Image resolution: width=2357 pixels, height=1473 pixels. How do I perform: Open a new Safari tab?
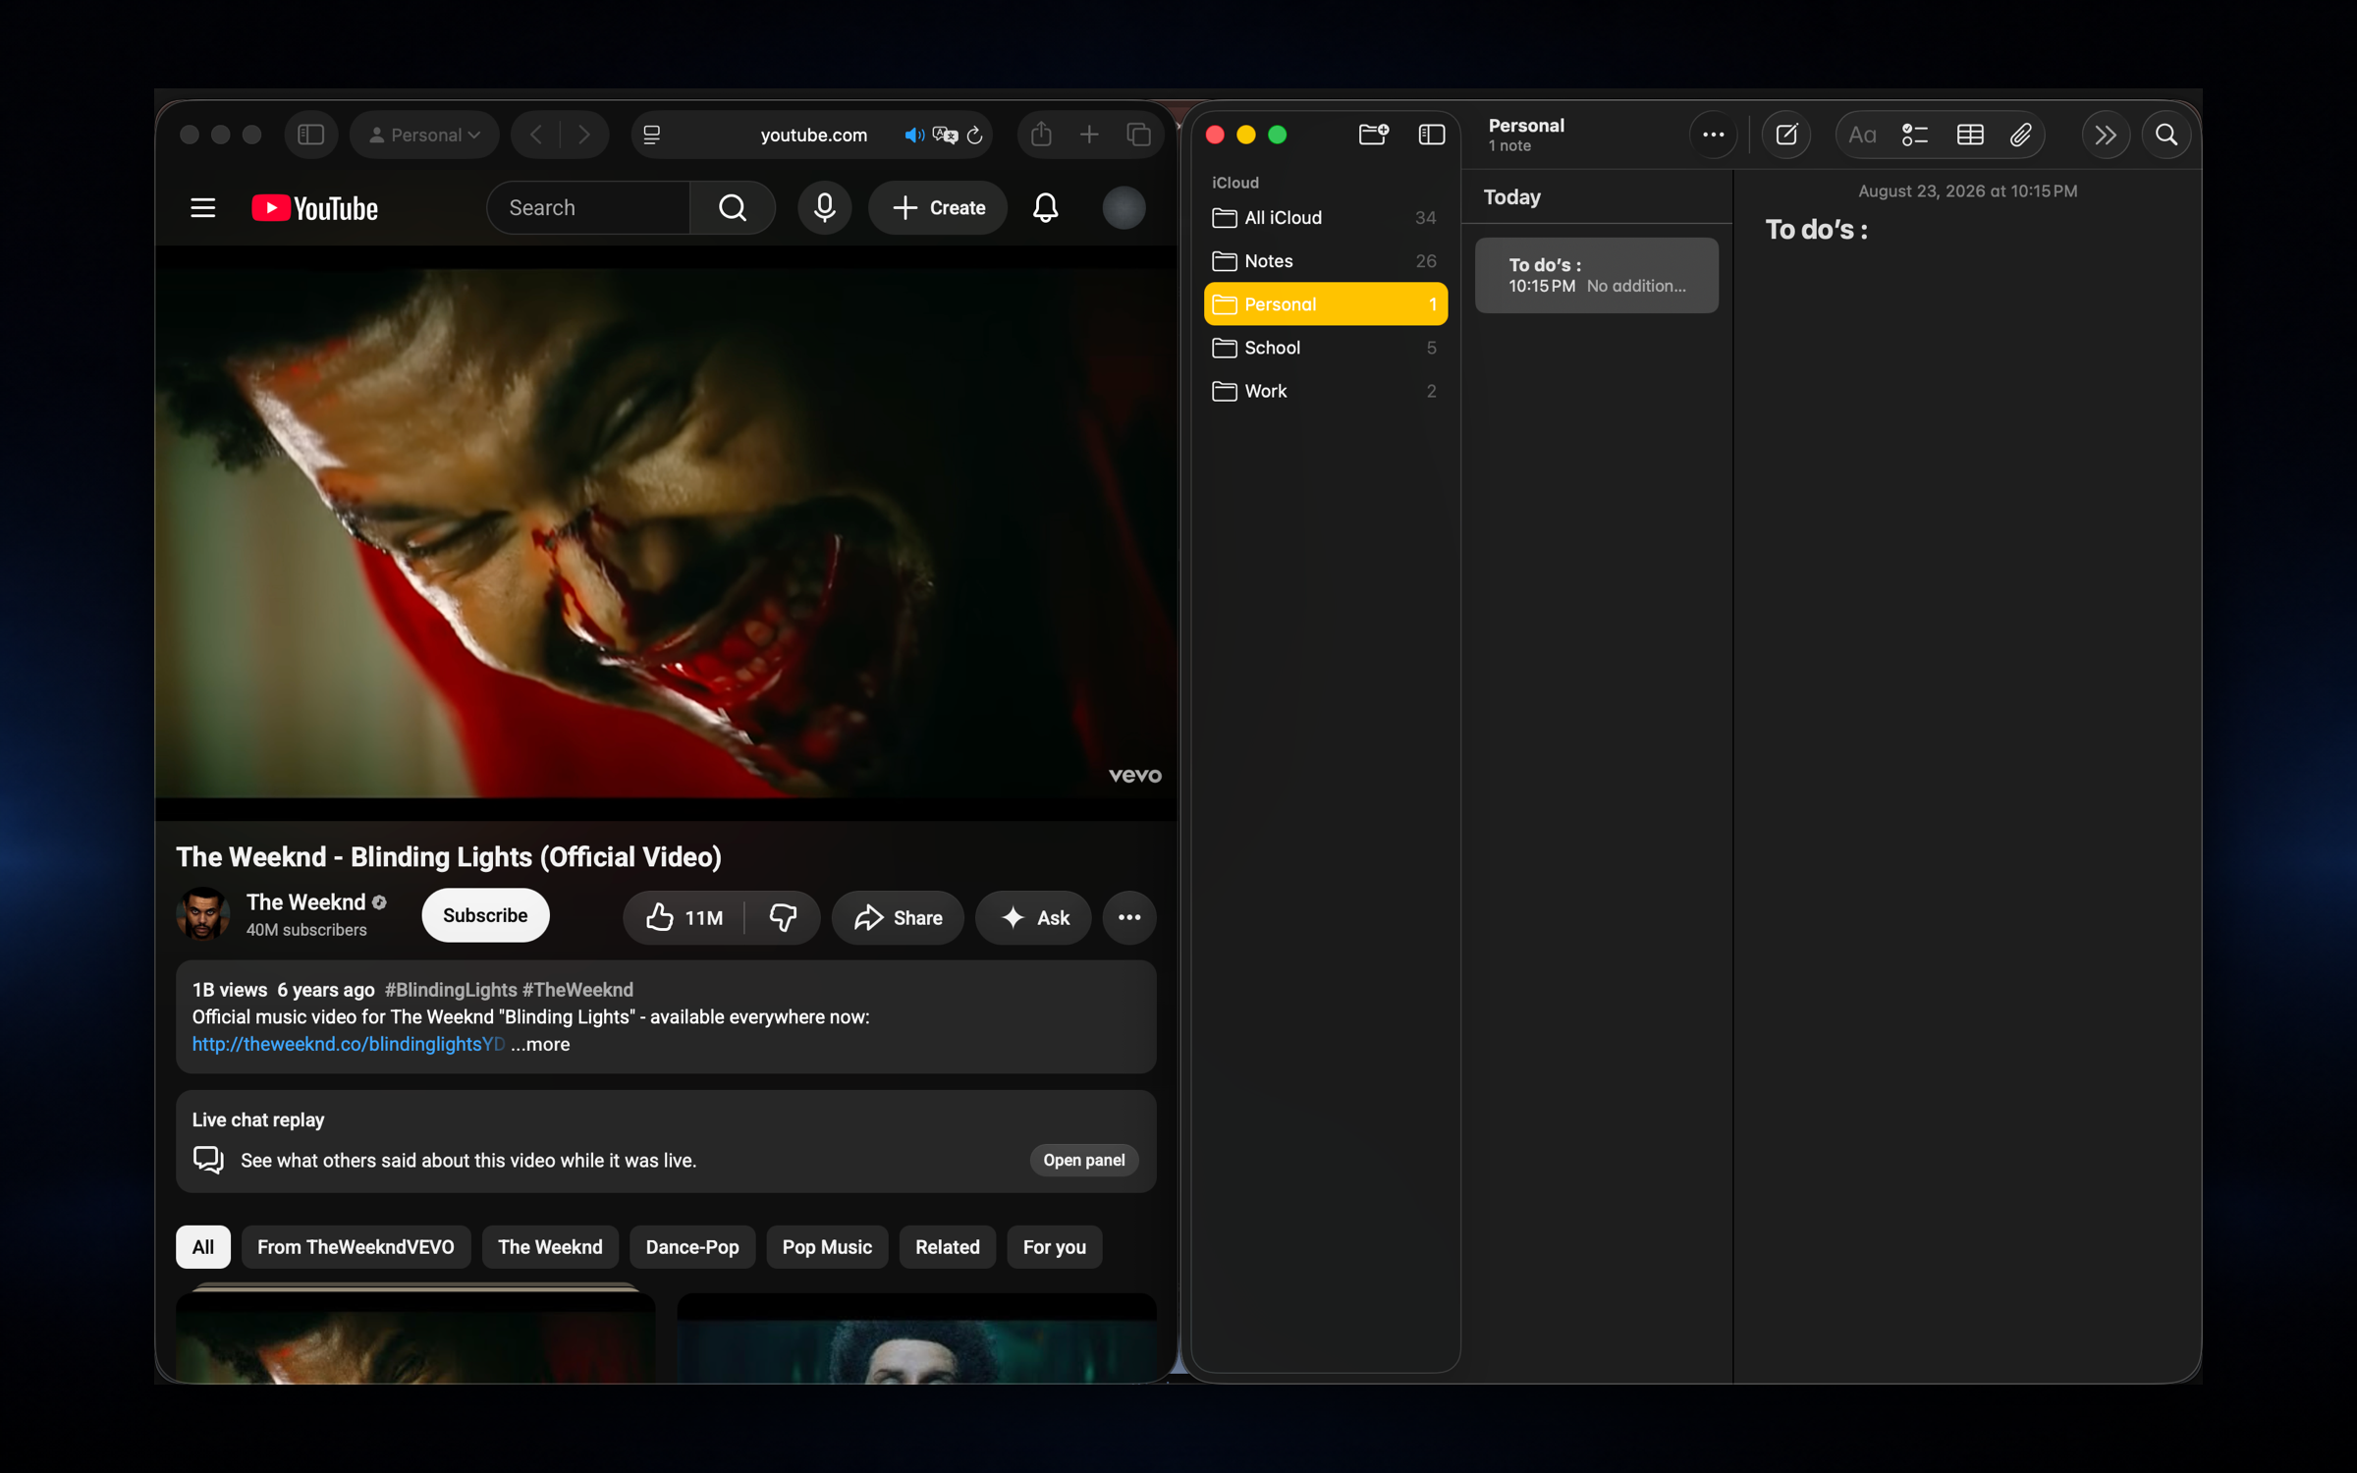click(1089, 135)
